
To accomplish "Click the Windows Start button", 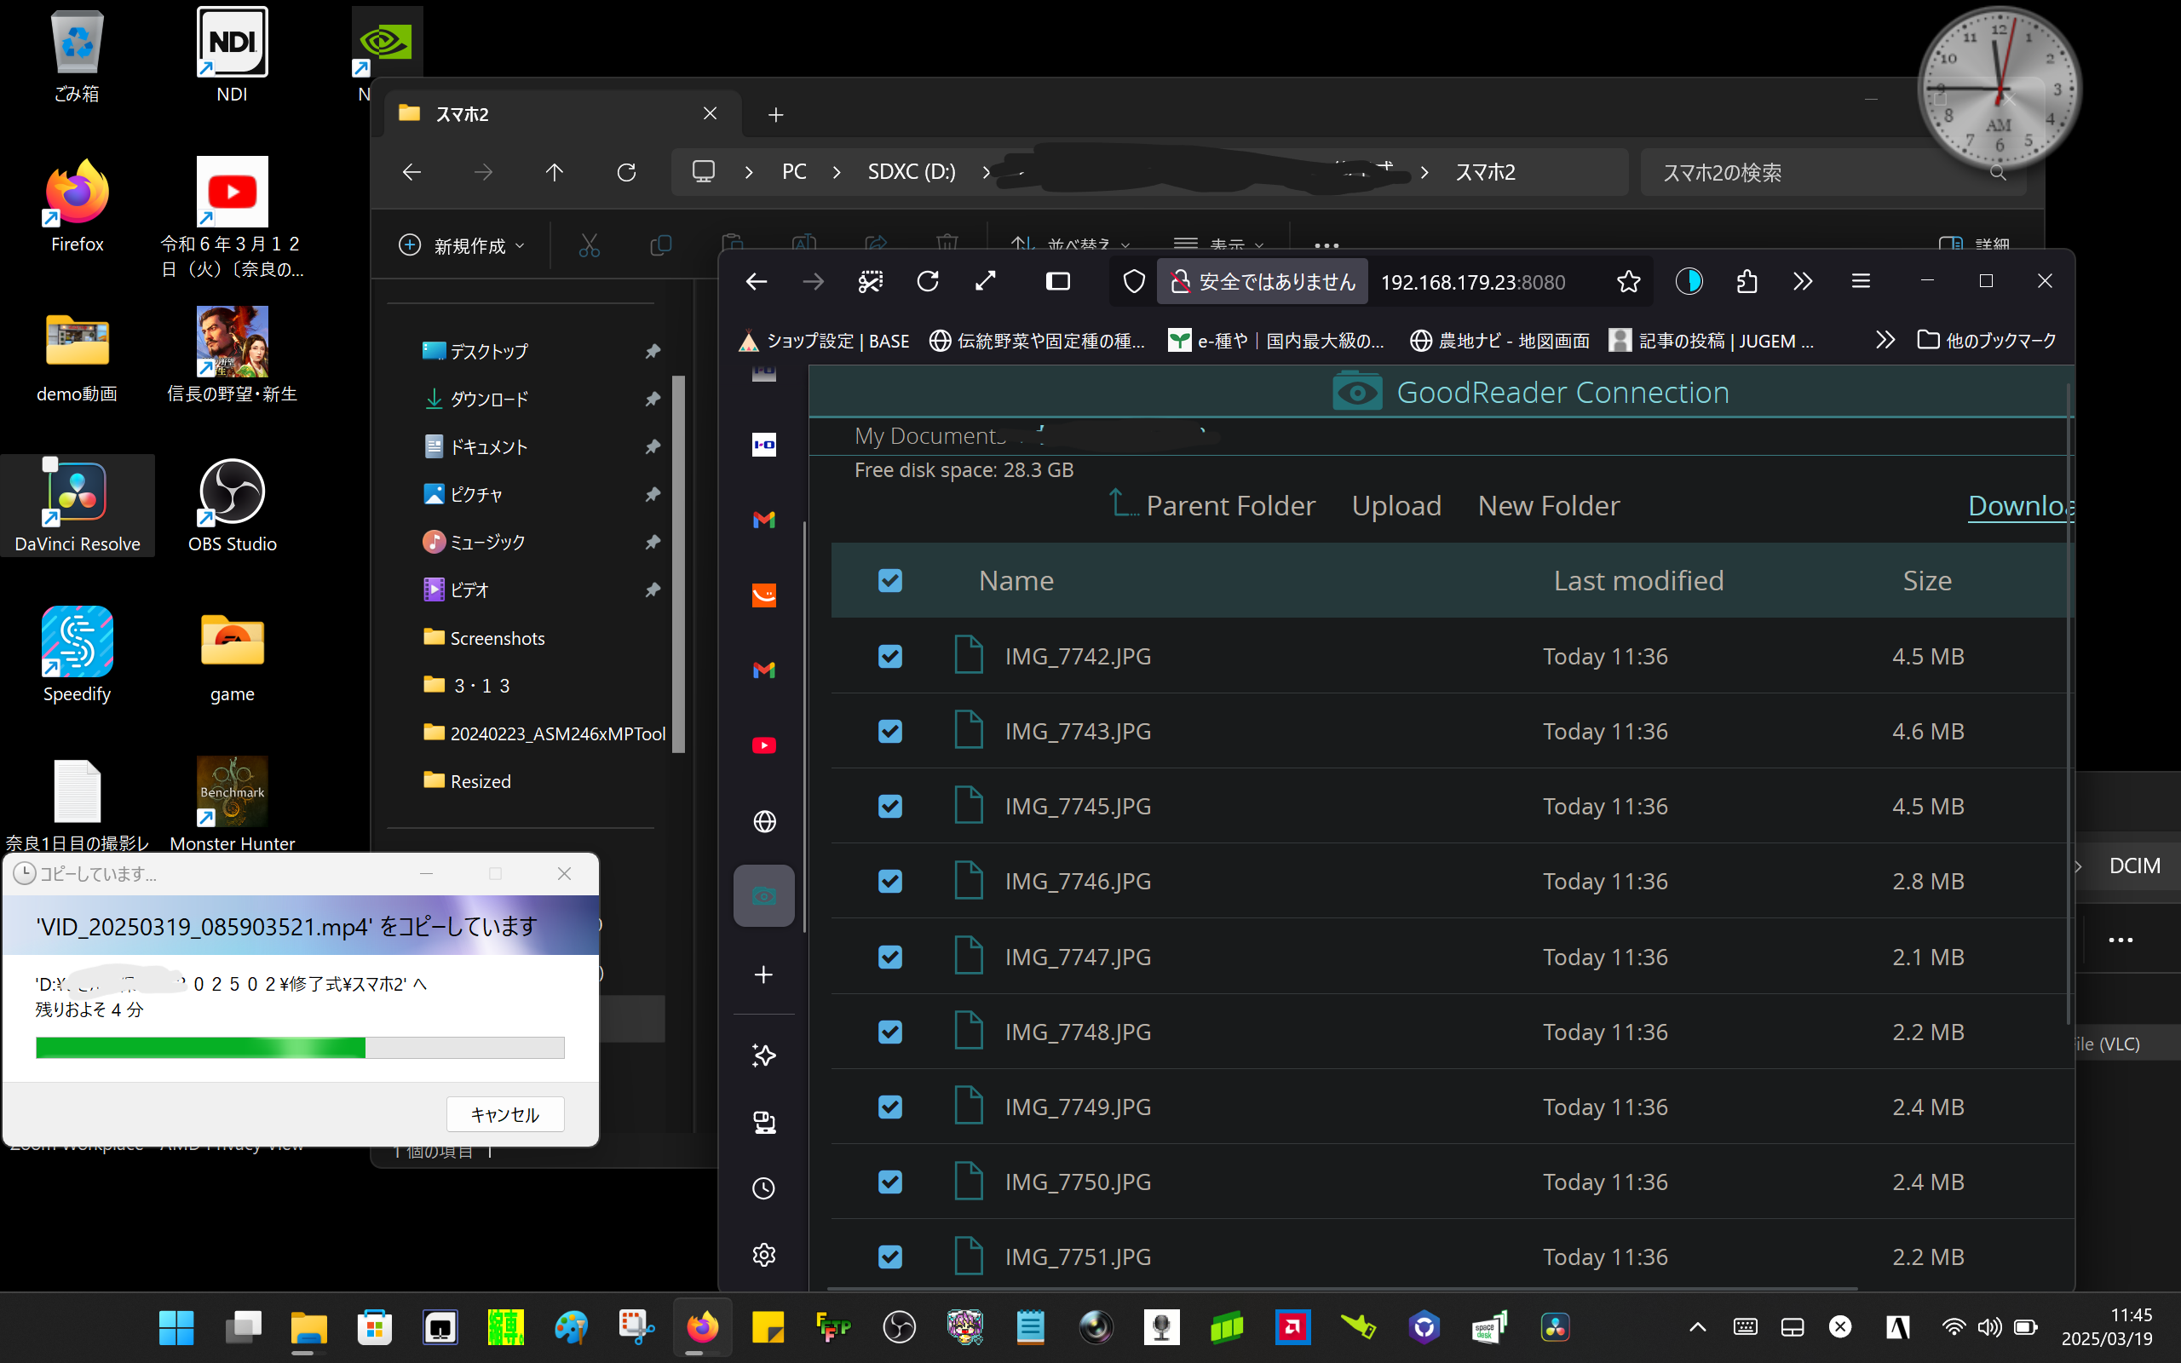I will [x=176, y=1327].
